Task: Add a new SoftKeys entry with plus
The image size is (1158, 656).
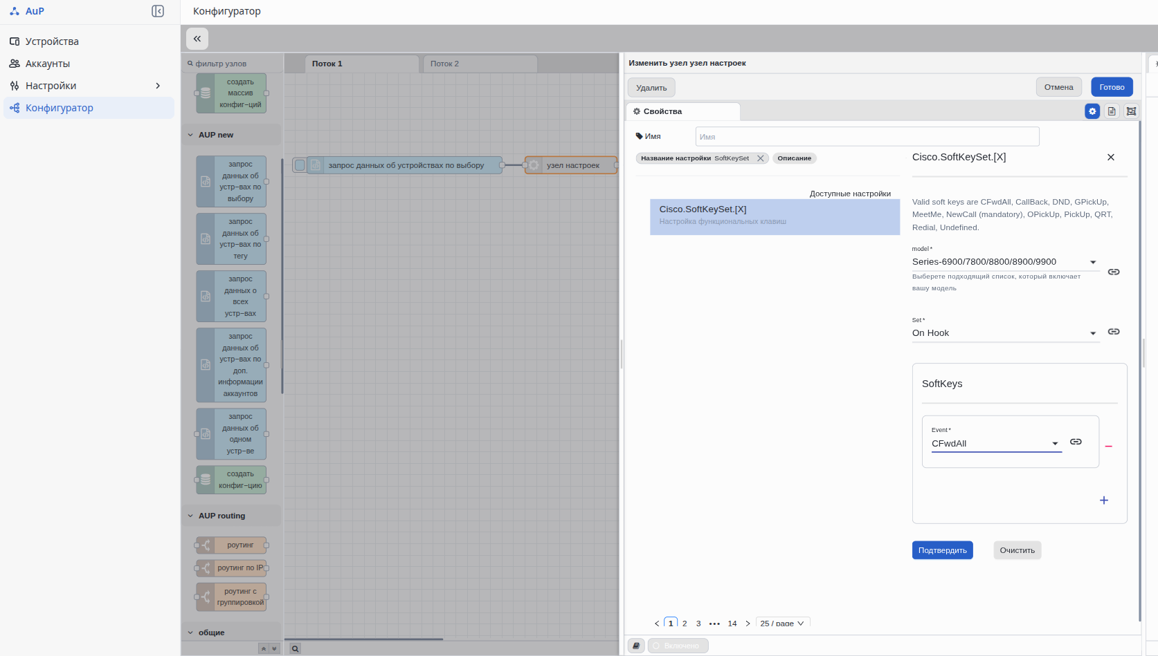Action: pos(1104,500)
